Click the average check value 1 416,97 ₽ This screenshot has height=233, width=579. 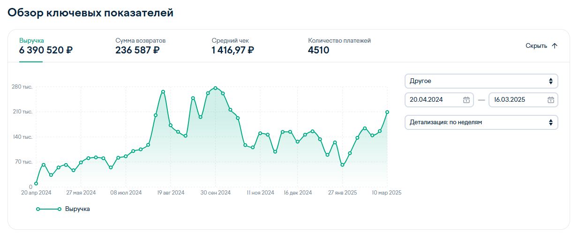point(233,50)
